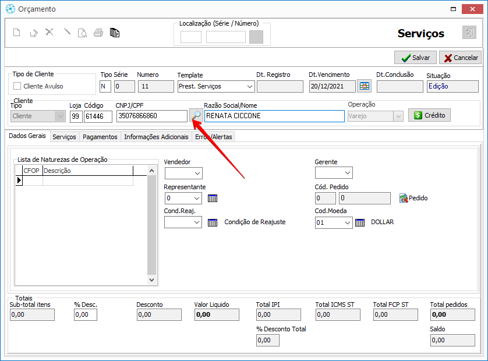488x361 pixels.
Task: Click the search document toolbar icon
Action: pyautogui.click(x=82, y=33)
